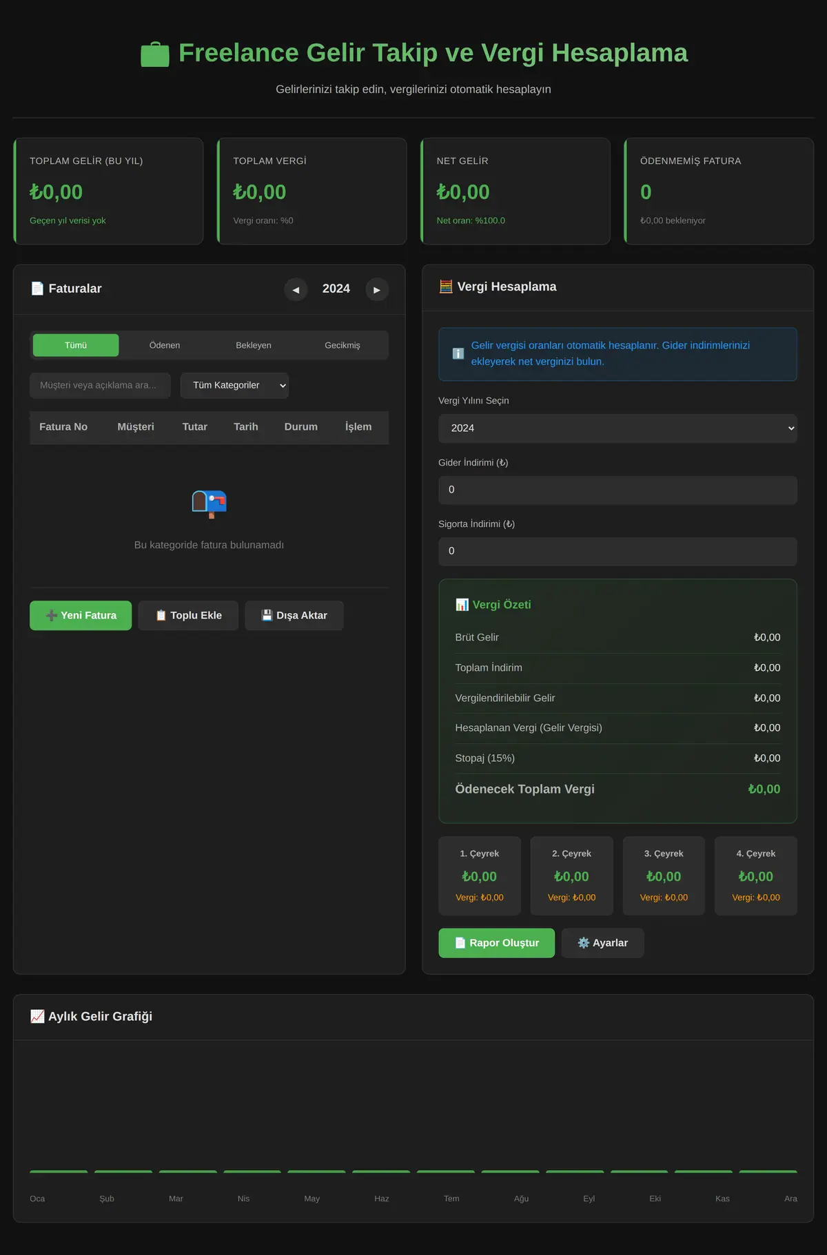Image resolution: width=827 pixels, height=1255 pixels.
Task: Click the Yeni Fatura button
Action: tap(81, 616)
